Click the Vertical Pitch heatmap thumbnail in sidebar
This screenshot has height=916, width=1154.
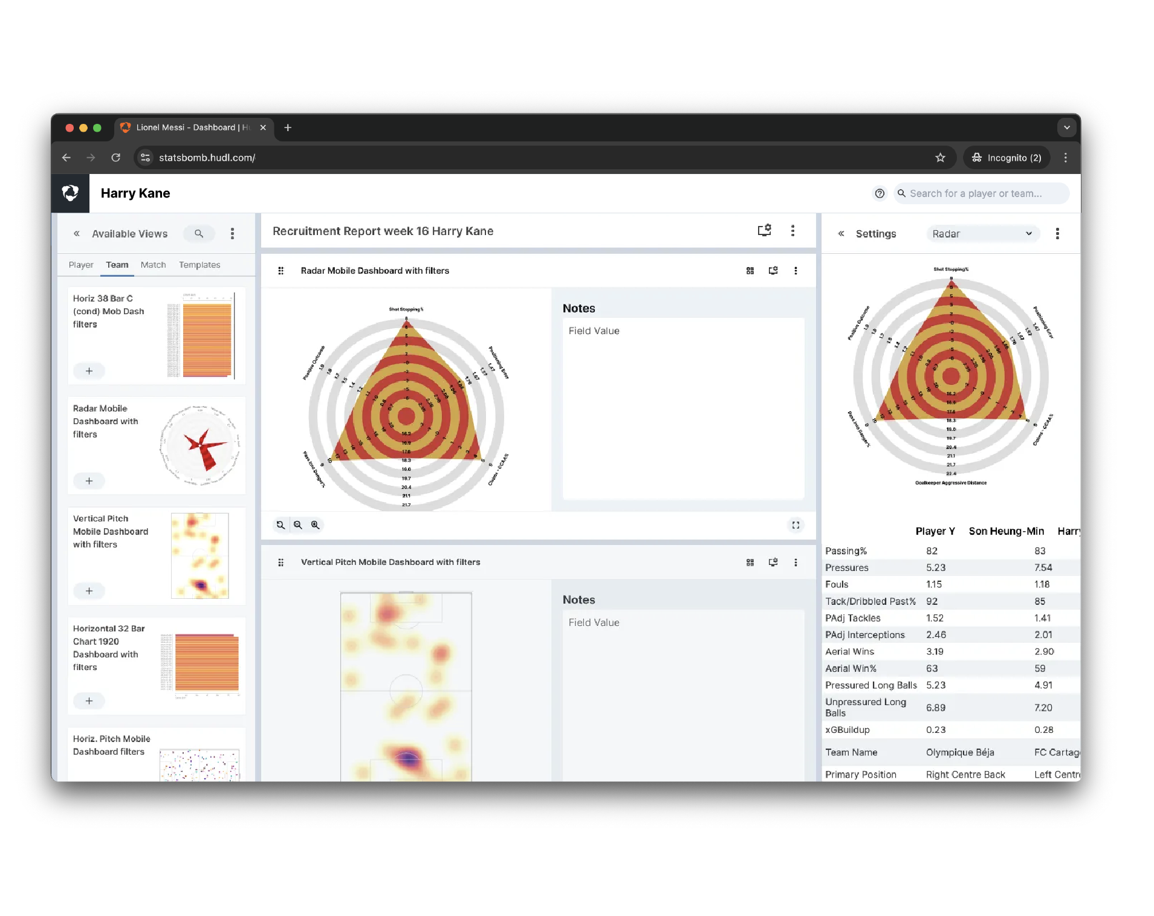click(x=200, y=556)
